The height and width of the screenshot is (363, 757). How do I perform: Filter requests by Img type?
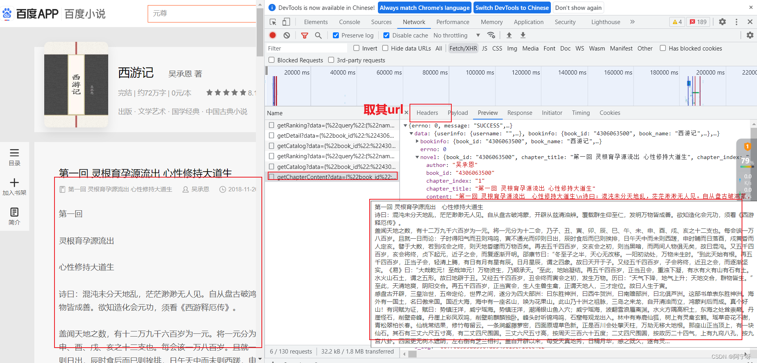click(512, 48)
